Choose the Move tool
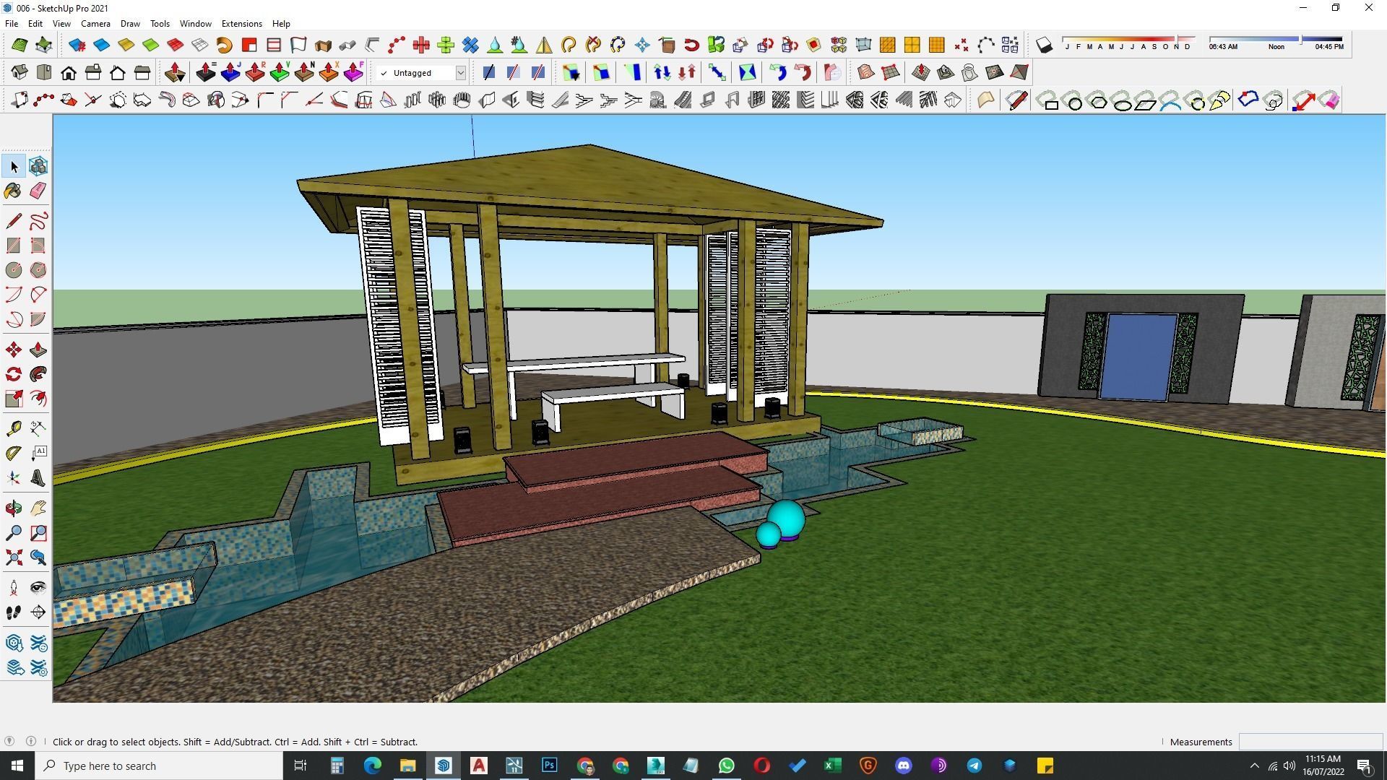The image size is (1387, 780). pyautogui.click(x=13, y=350)
